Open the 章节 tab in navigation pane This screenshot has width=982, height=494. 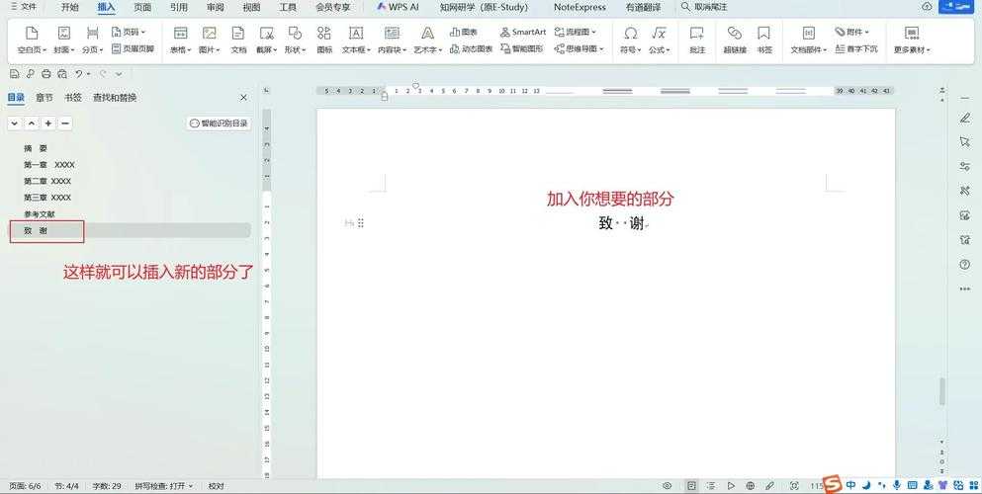[45, 98]
